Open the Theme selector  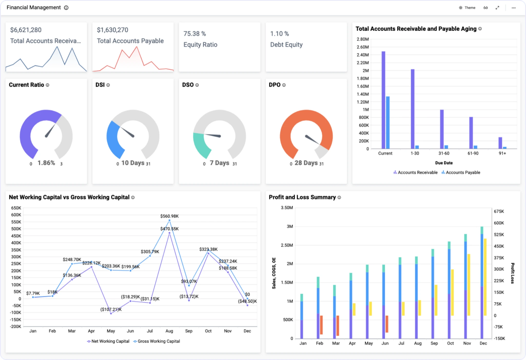[467, 8]
